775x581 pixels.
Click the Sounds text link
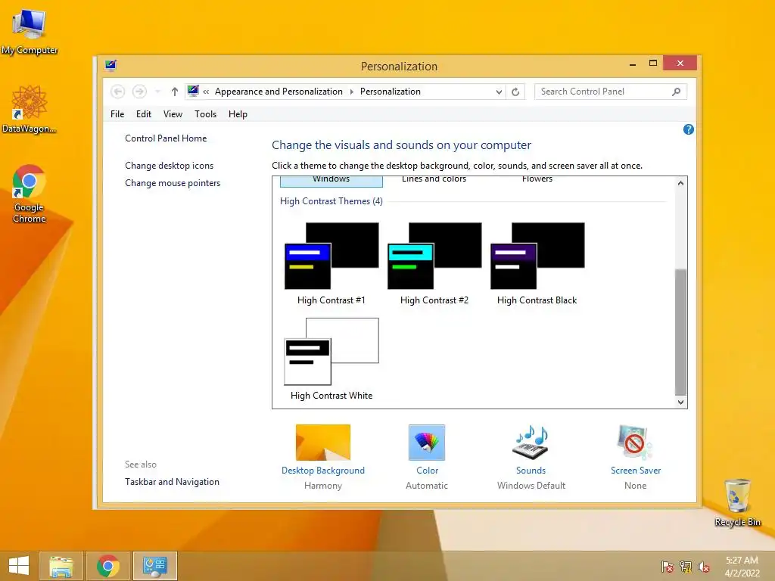[x=531, y=471]
